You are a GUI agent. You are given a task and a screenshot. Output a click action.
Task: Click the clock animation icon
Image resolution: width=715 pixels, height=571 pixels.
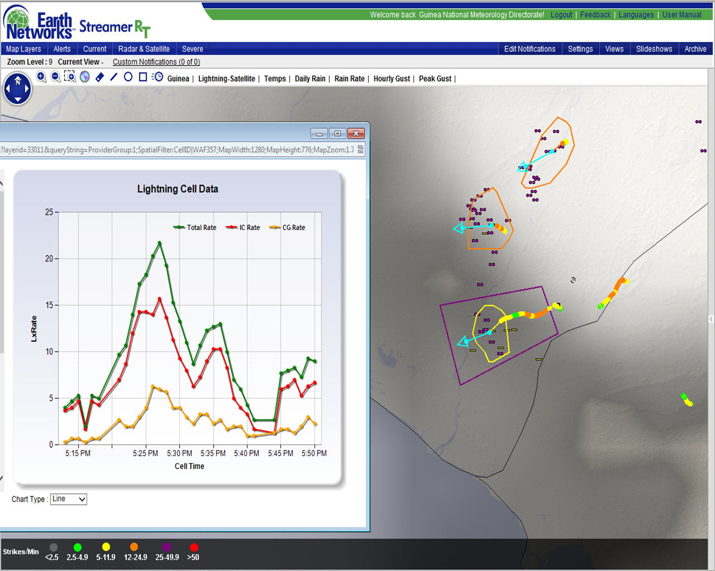pos(158,77)
